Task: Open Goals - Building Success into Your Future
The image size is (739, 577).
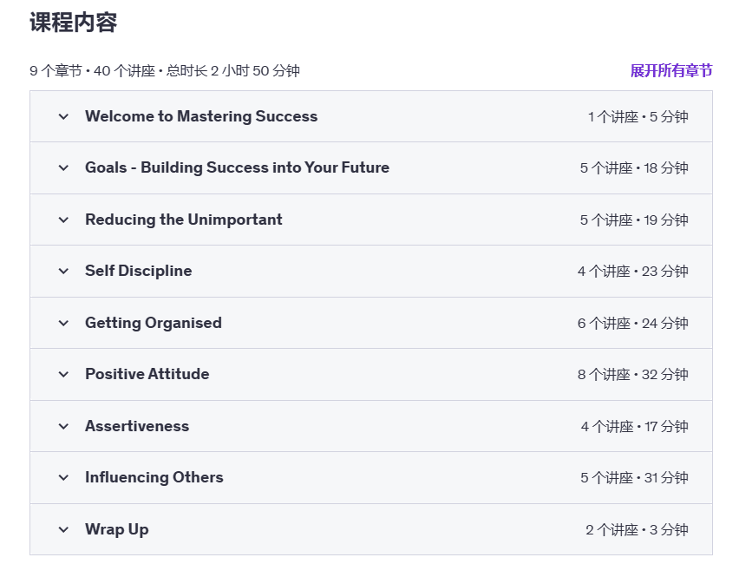Action: click(237, 167)
